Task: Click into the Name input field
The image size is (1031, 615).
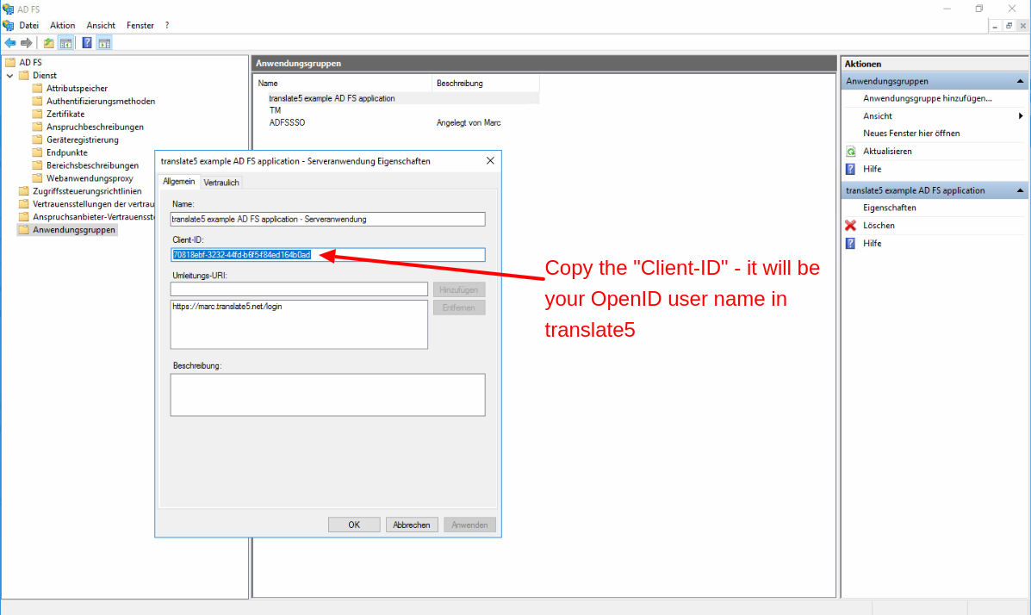Action: (x=327, y=219)
